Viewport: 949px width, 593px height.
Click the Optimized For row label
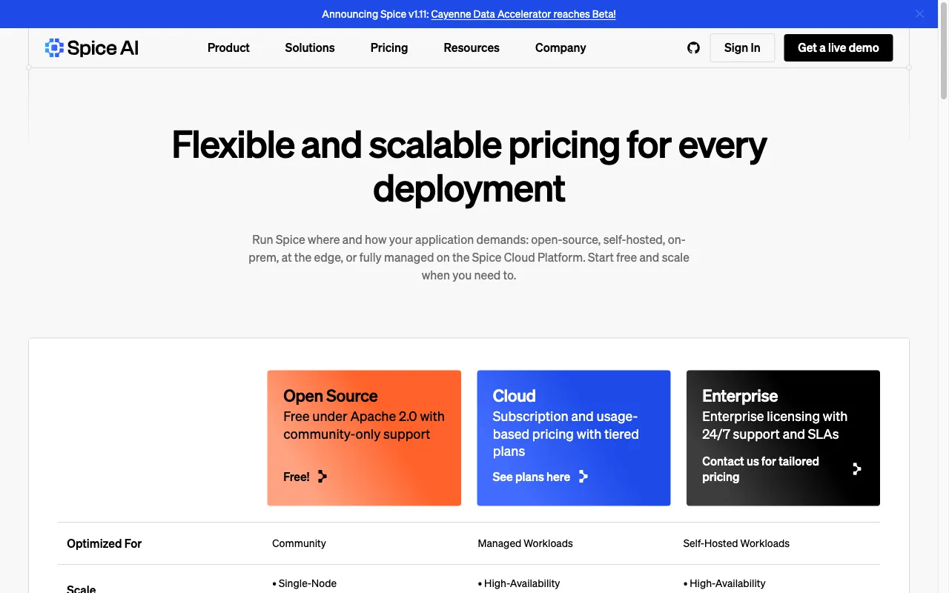point(104,543)
